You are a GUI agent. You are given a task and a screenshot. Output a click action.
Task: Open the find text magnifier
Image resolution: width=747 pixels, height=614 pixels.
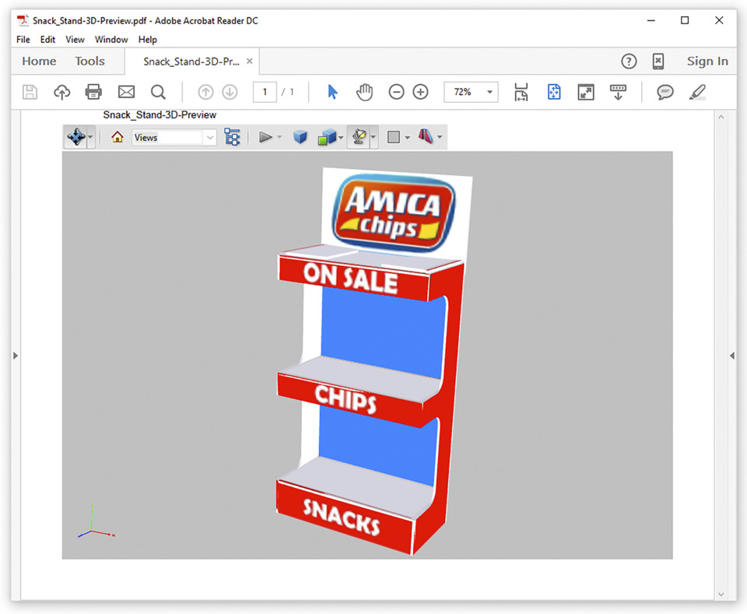(158, 92)
